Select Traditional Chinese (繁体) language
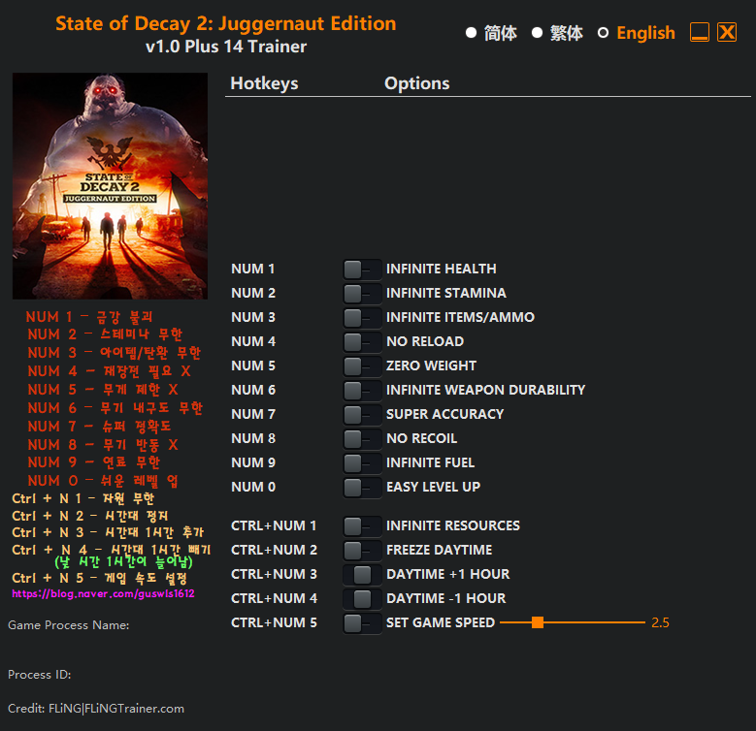Image resolution: width=756 pixels, height=731 pixels. (x=558, y=33)
